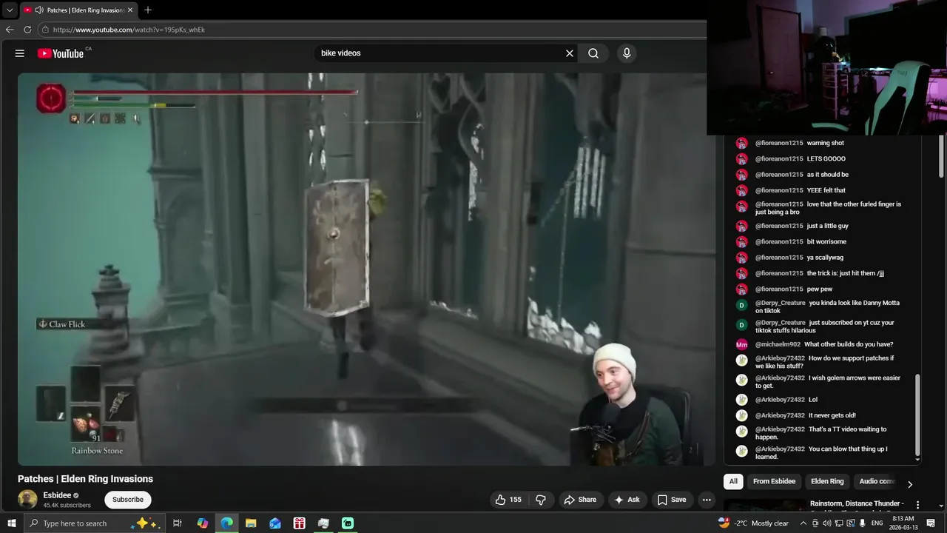The width and height of the screenshot is (947, 533).
Task: Subscribe to Esbidee channel
Action: pos(128,500)
